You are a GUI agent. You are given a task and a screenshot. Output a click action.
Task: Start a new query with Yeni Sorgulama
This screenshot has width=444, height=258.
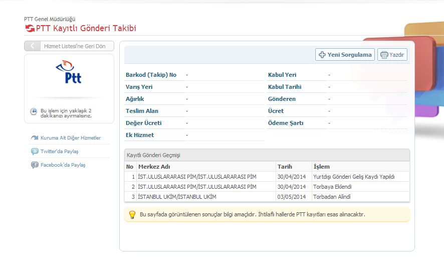[345, 54]
